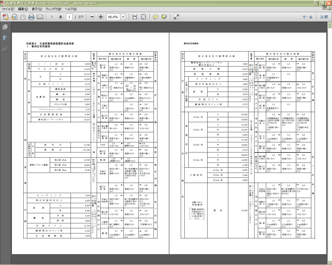Click the 評点項目及び標準評点数 header left page
332x265 pixels.
tap(59, 56)
